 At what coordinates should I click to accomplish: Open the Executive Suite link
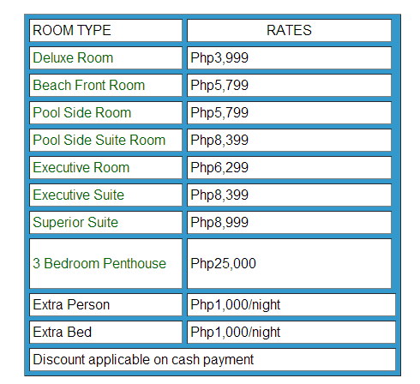(79, 195)
